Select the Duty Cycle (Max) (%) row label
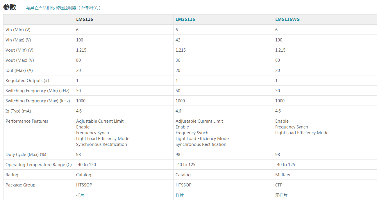Viewport: 377px width, 203px height. pyautogui.click(x=26, y=155)
